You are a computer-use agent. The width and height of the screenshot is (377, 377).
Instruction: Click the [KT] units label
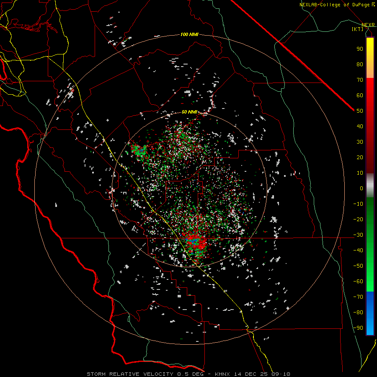tap(358, 29)
